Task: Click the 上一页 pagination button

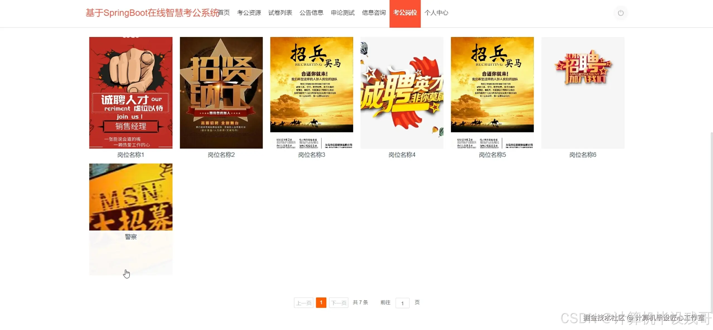Action: point(304,303)
